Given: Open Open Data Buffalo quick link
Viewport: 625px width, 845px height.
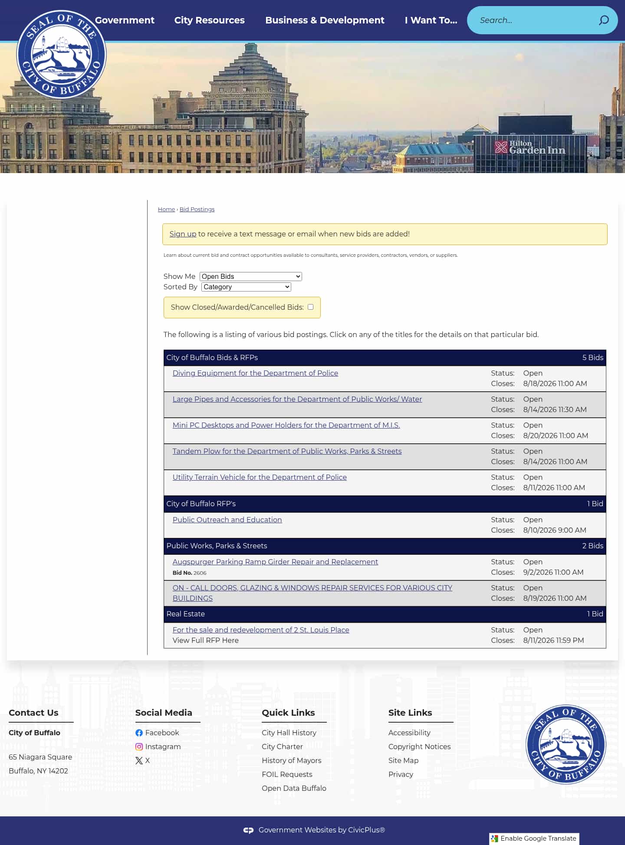Looking at the screenshot, I should point(294,788).
